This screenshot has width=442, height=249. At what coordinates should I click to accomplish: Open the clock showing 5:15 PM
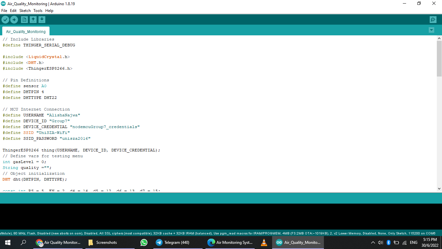pyautogui.click(x=430, y=243)
